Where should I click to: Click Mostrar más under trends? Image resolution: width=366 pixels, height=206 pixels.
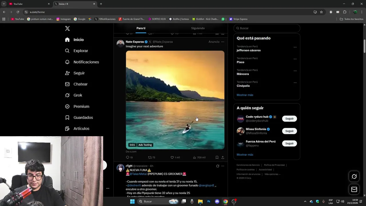(x=245, y=95)
